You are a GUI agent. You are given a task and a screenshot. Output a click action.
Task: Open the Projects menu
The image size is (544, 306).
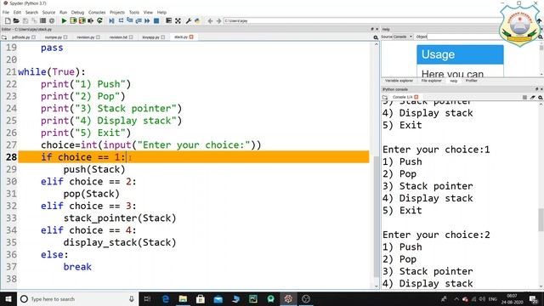[x=117, y=12]
